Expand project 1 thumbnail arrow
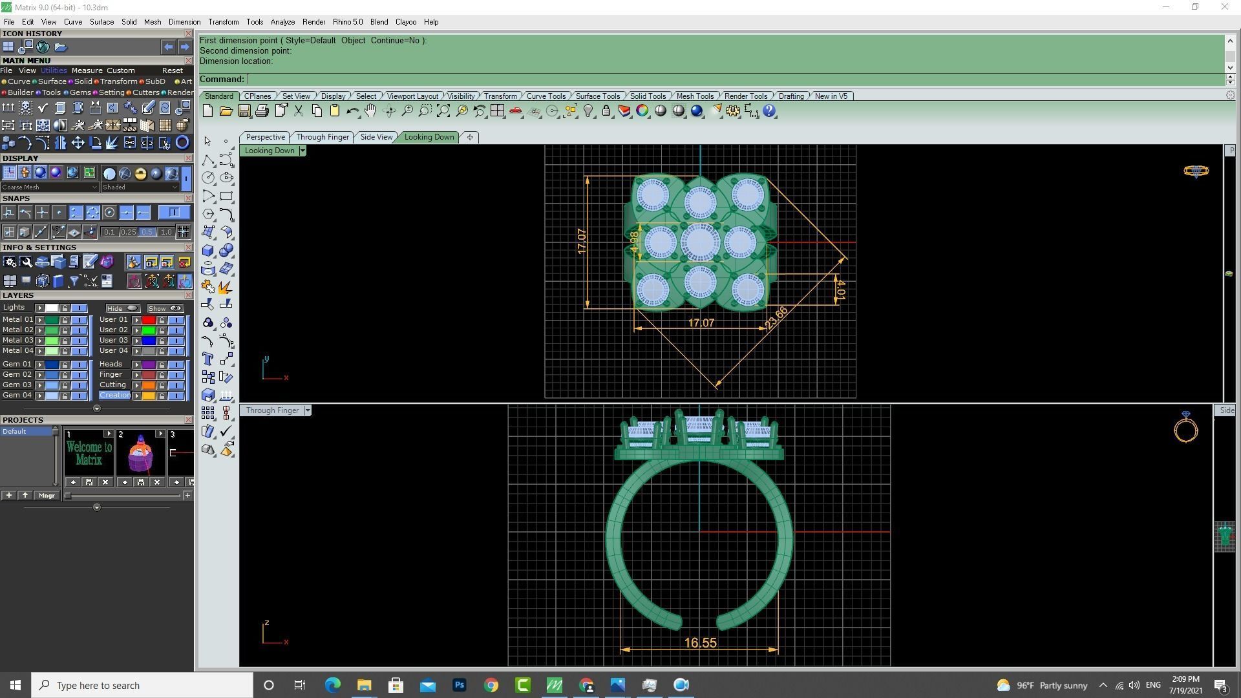 [x=108, y=434]
